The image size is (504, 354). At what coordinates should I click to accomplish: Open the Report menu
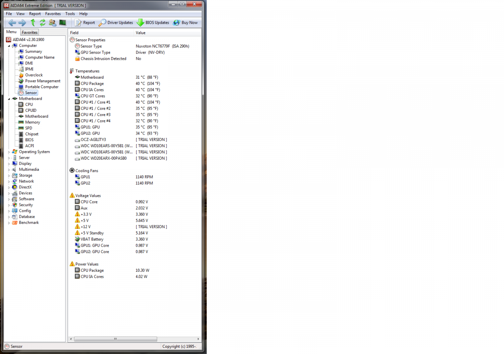[x=35, y=14]
